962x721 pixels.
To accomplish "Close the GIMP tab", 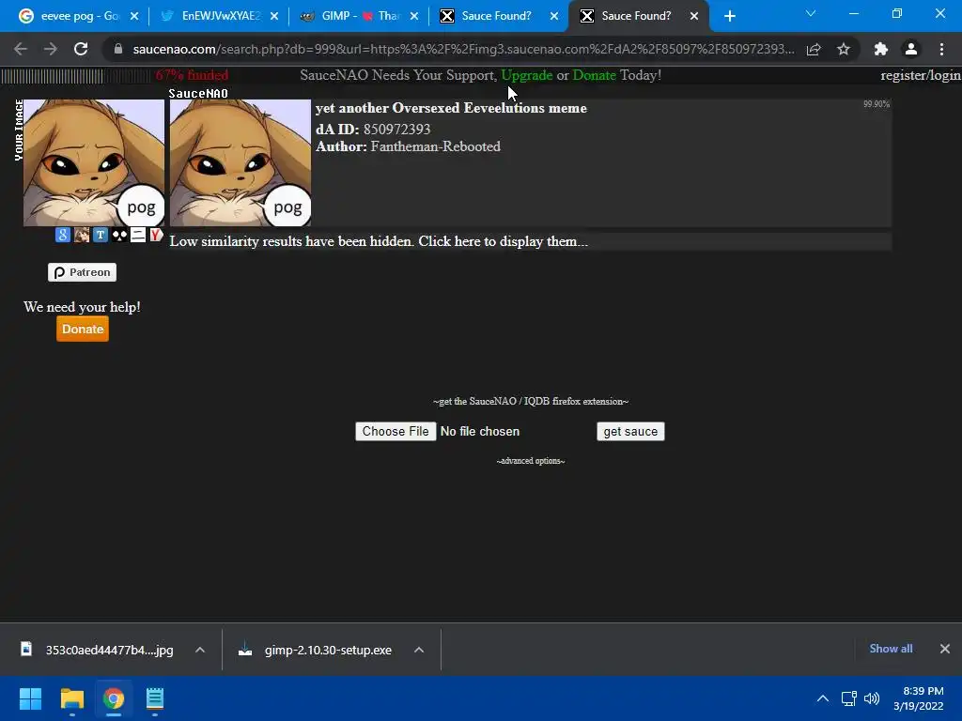I will [x=414, y=16].
